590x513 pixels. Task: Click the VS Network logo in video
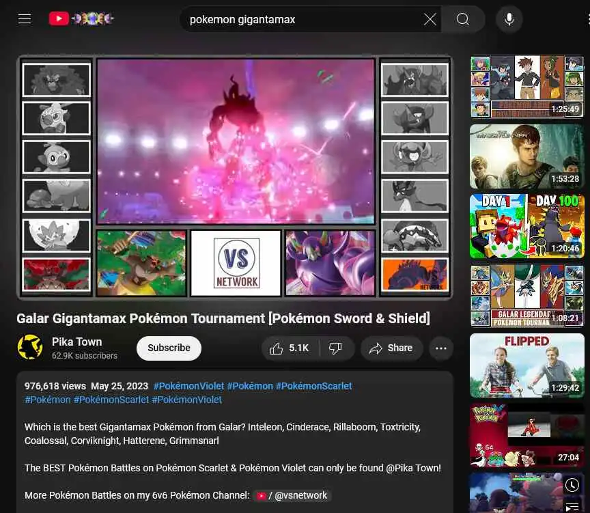point(236,263)
